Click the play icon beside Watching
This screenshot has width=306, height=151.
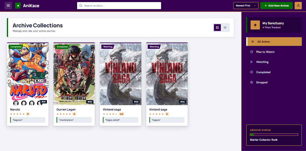pos(252,62)
